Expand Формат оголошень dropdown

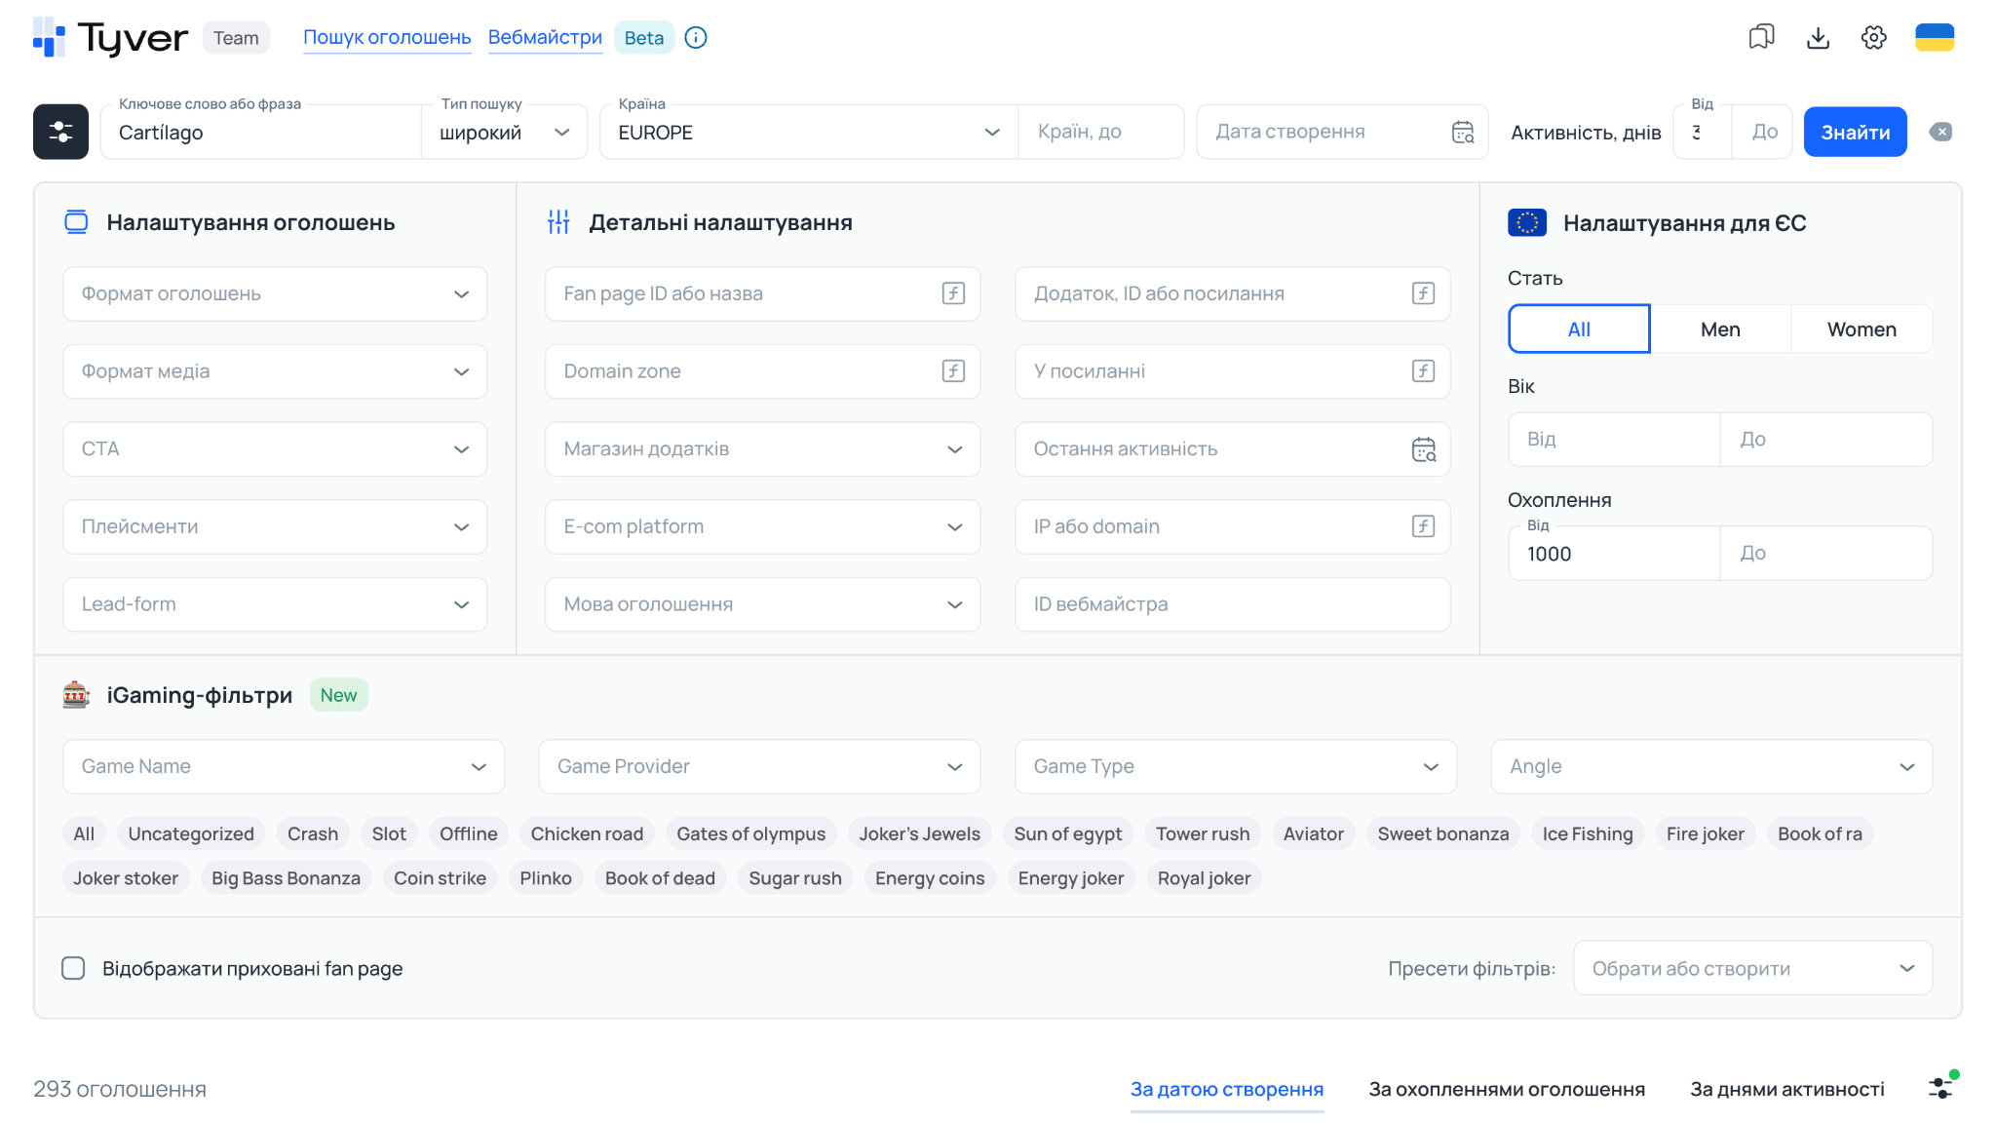tap(275, 293)
